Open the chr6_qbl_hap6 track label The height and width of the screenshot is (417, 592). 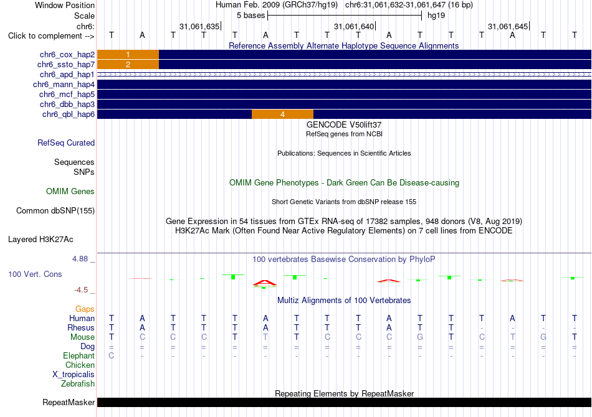[69, 115]
